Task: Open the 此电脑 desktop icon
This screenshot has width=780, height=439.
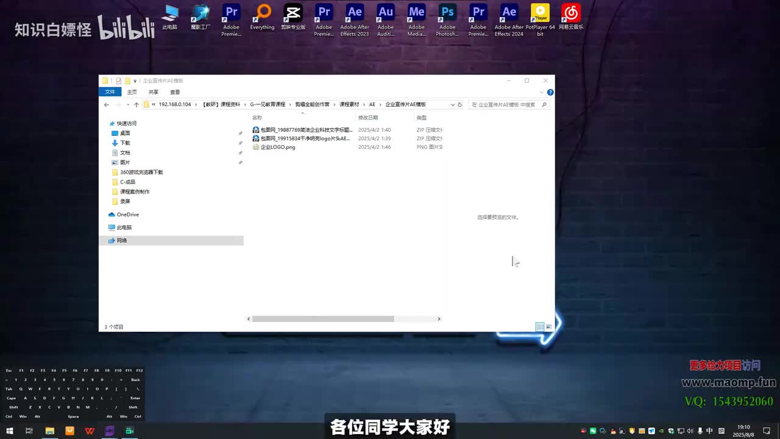Action: pos(170,16)
